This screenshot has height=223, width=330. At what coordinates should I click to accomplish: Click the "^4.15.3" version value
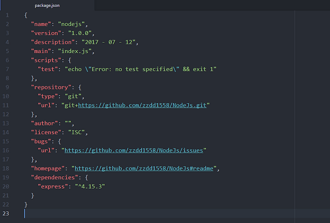90,187
